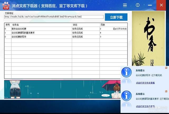The height and width of the screenshot is (114, 169).
Task: Select the 状态 column header
Action: point(86,25)
